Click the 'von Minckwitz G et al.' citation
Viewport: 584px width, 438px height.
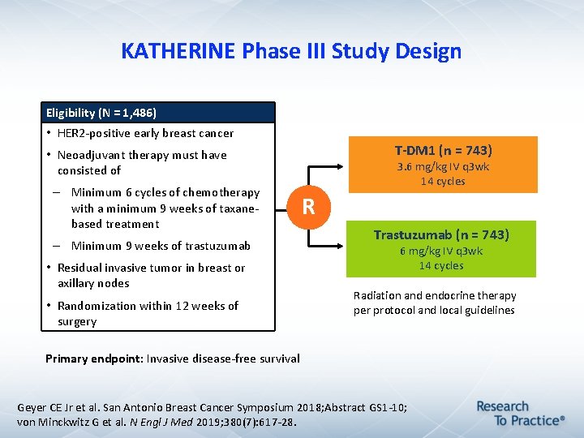click(x=157, y=423)
